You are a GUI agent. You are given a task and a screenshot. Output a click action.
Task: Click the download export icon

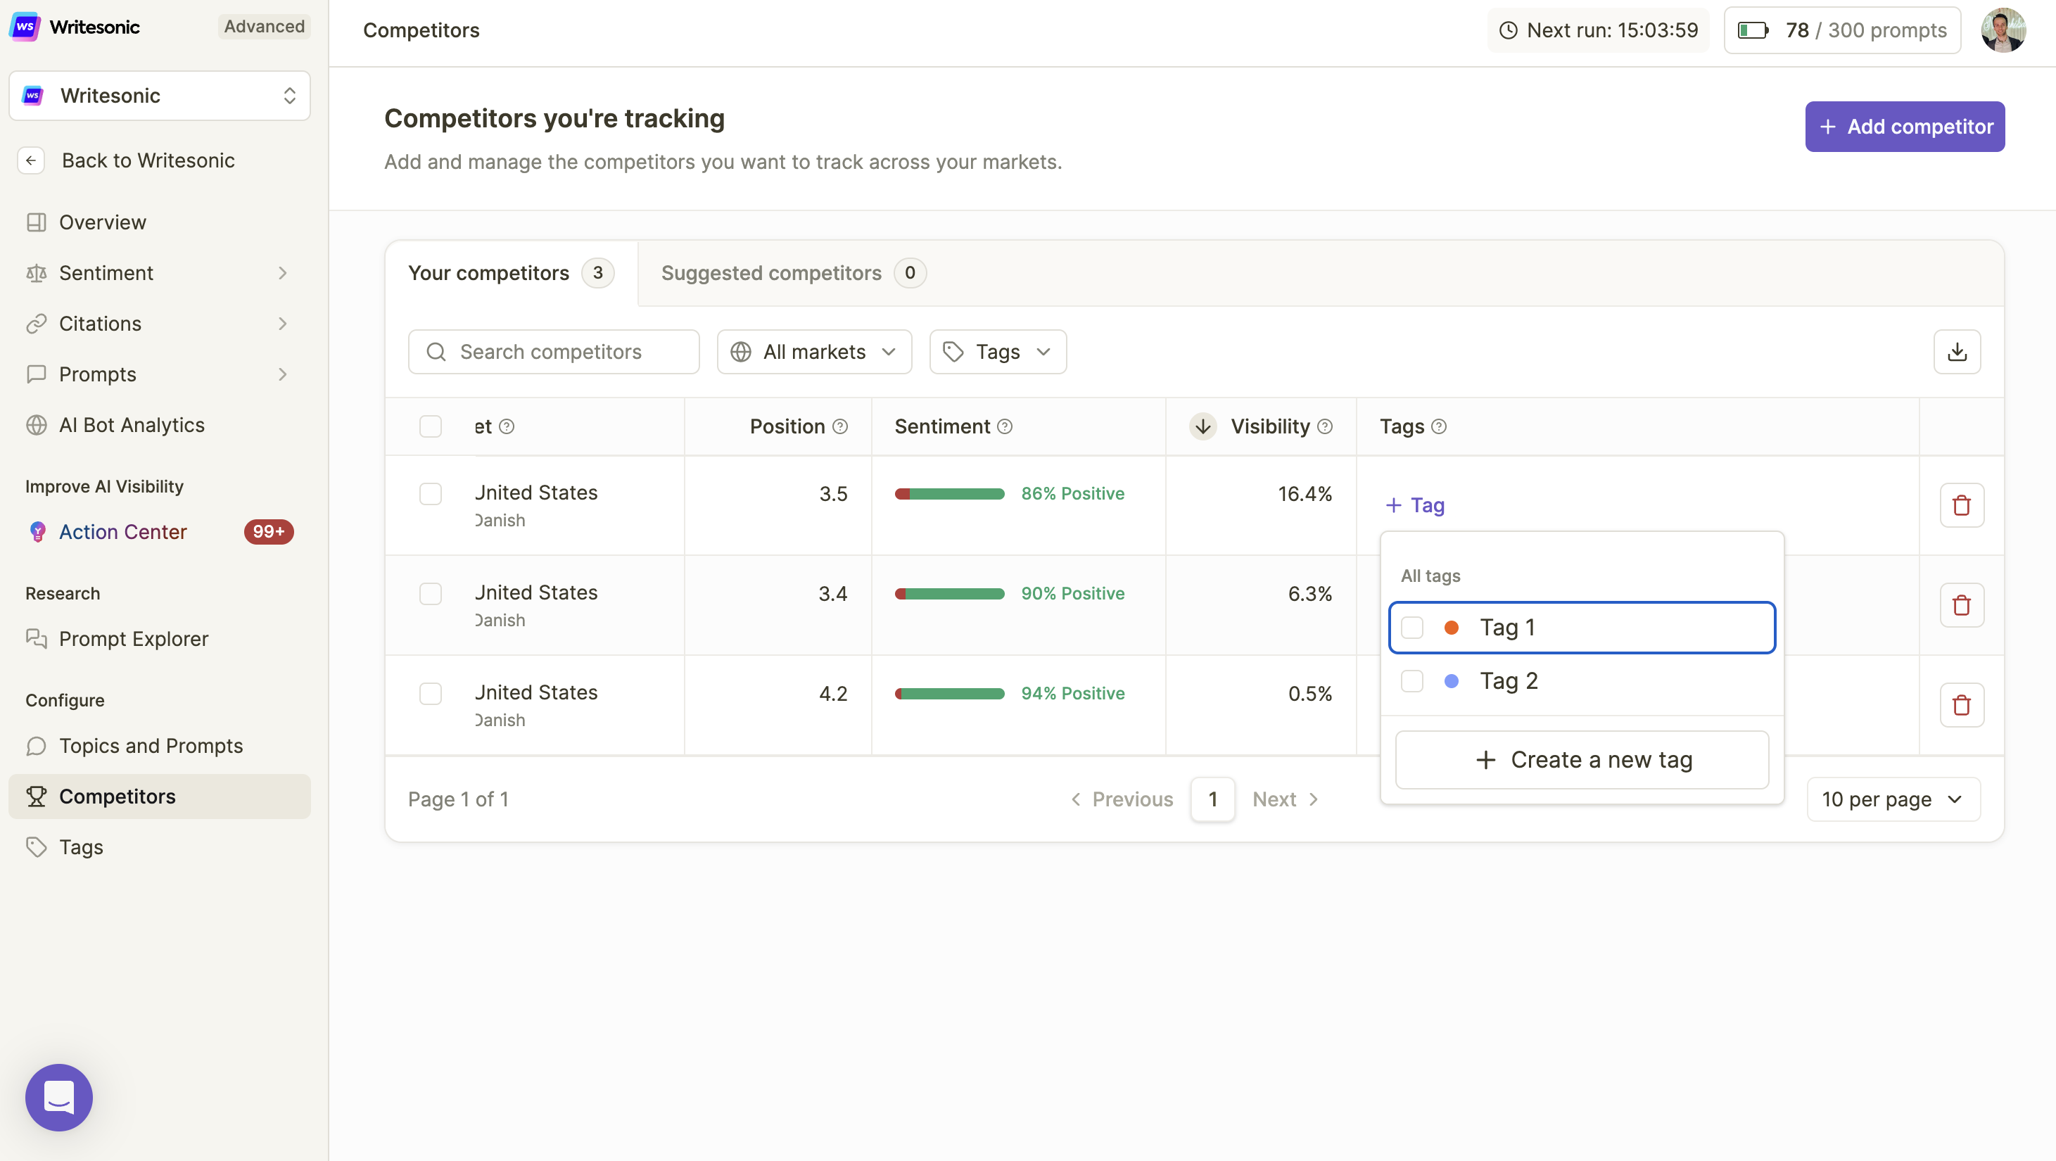point(1956,352)
